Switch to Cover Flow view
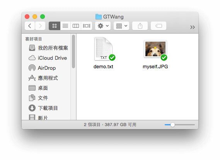This screenshot has height=160, width=220. tap(87, 26)
